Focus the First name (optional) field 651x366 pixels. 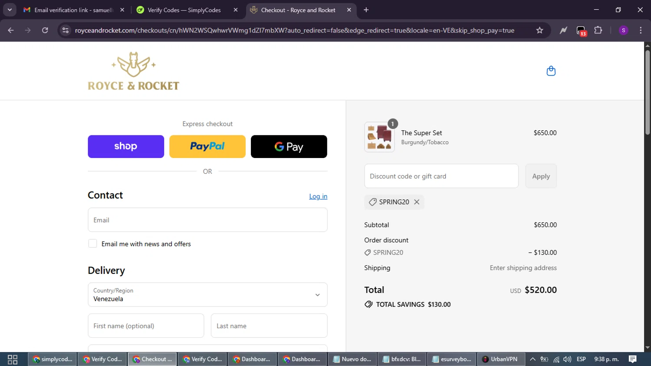coord(146,326)
